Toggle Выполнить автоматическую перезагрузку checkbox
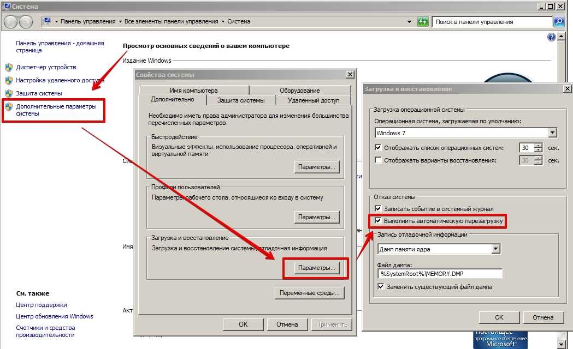Image resolution: width=573 pixels, height=349 pixels. [378, 221]
